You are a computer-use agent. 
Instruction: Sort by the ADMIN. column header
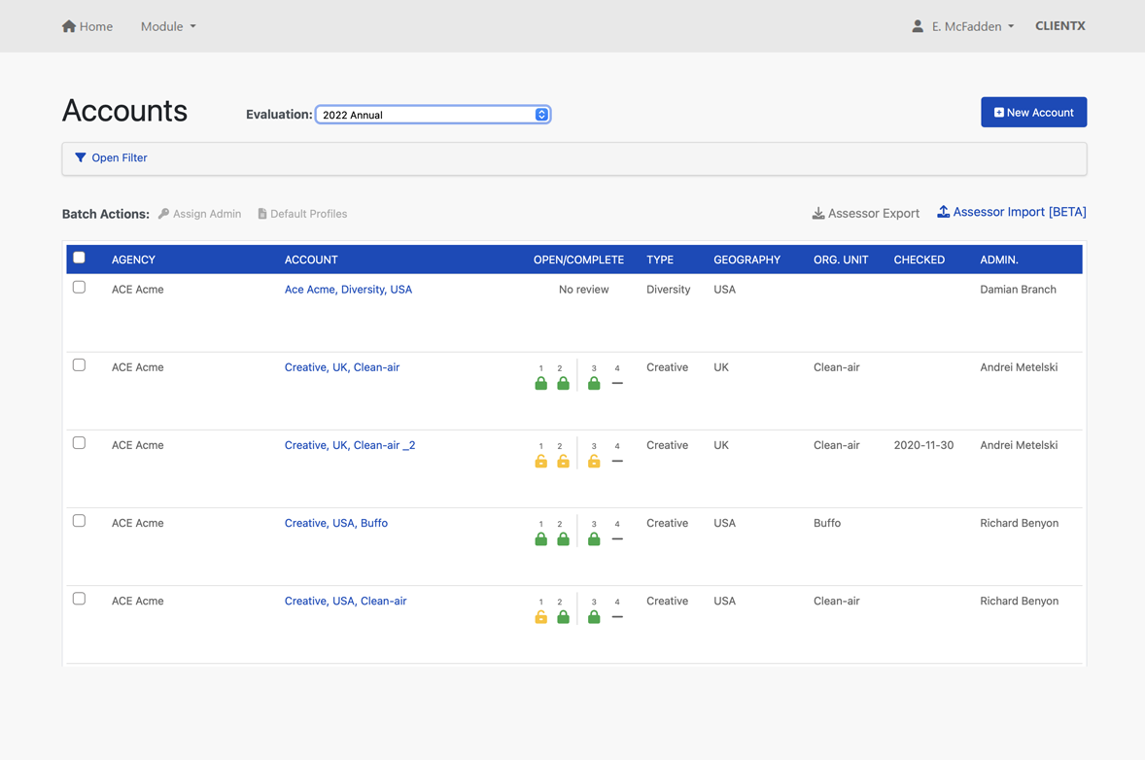coord(999,259)
